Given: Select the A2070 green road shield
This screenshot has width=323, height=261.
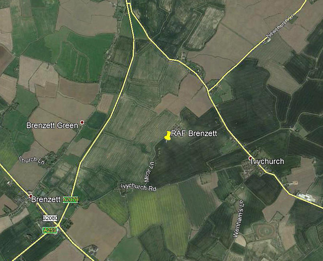Looking at the screenshot, I should 71,199.
